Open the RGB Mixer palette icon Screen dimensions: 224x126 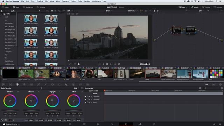click(24, 84)
